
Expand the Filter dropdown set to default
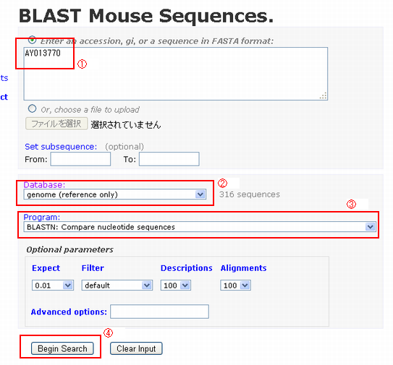coord(117,285)
